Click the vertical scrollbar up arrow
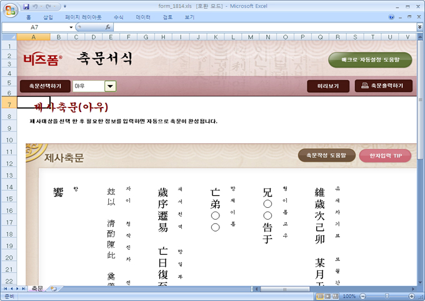This screenshot has width=425, height=301. (420, 37)
